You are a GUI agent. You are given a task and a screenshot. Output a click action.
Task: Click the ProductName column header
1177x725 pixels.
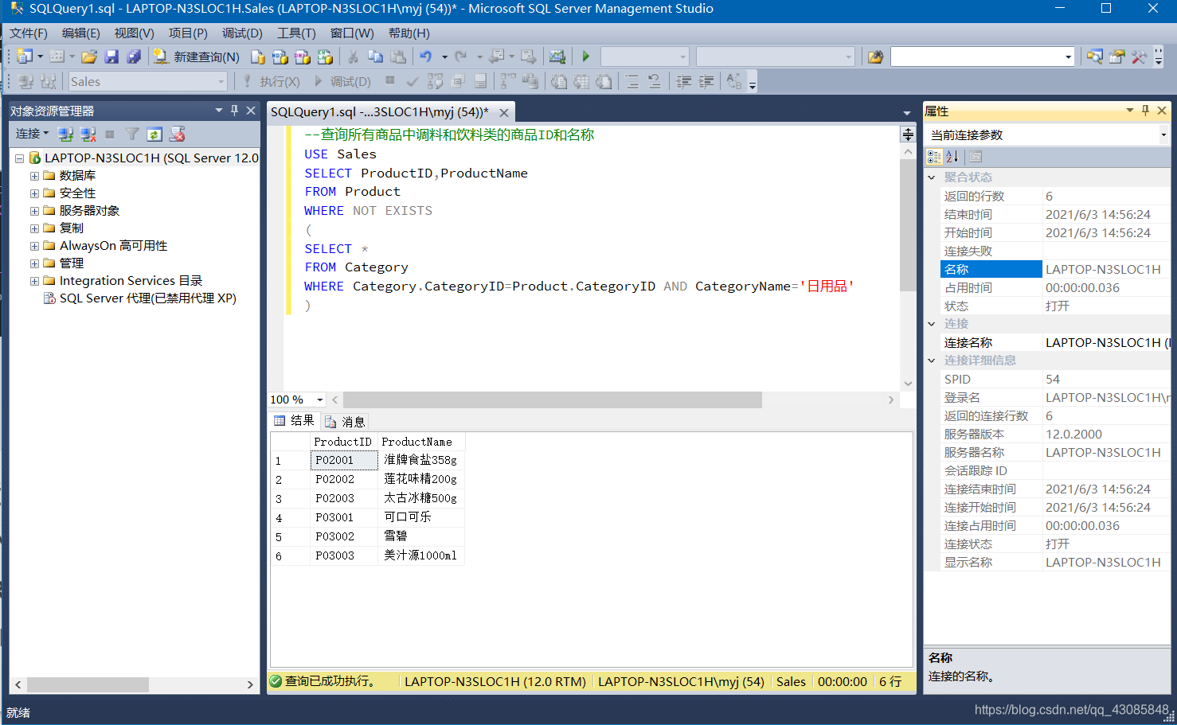click(x=421, y=442)
